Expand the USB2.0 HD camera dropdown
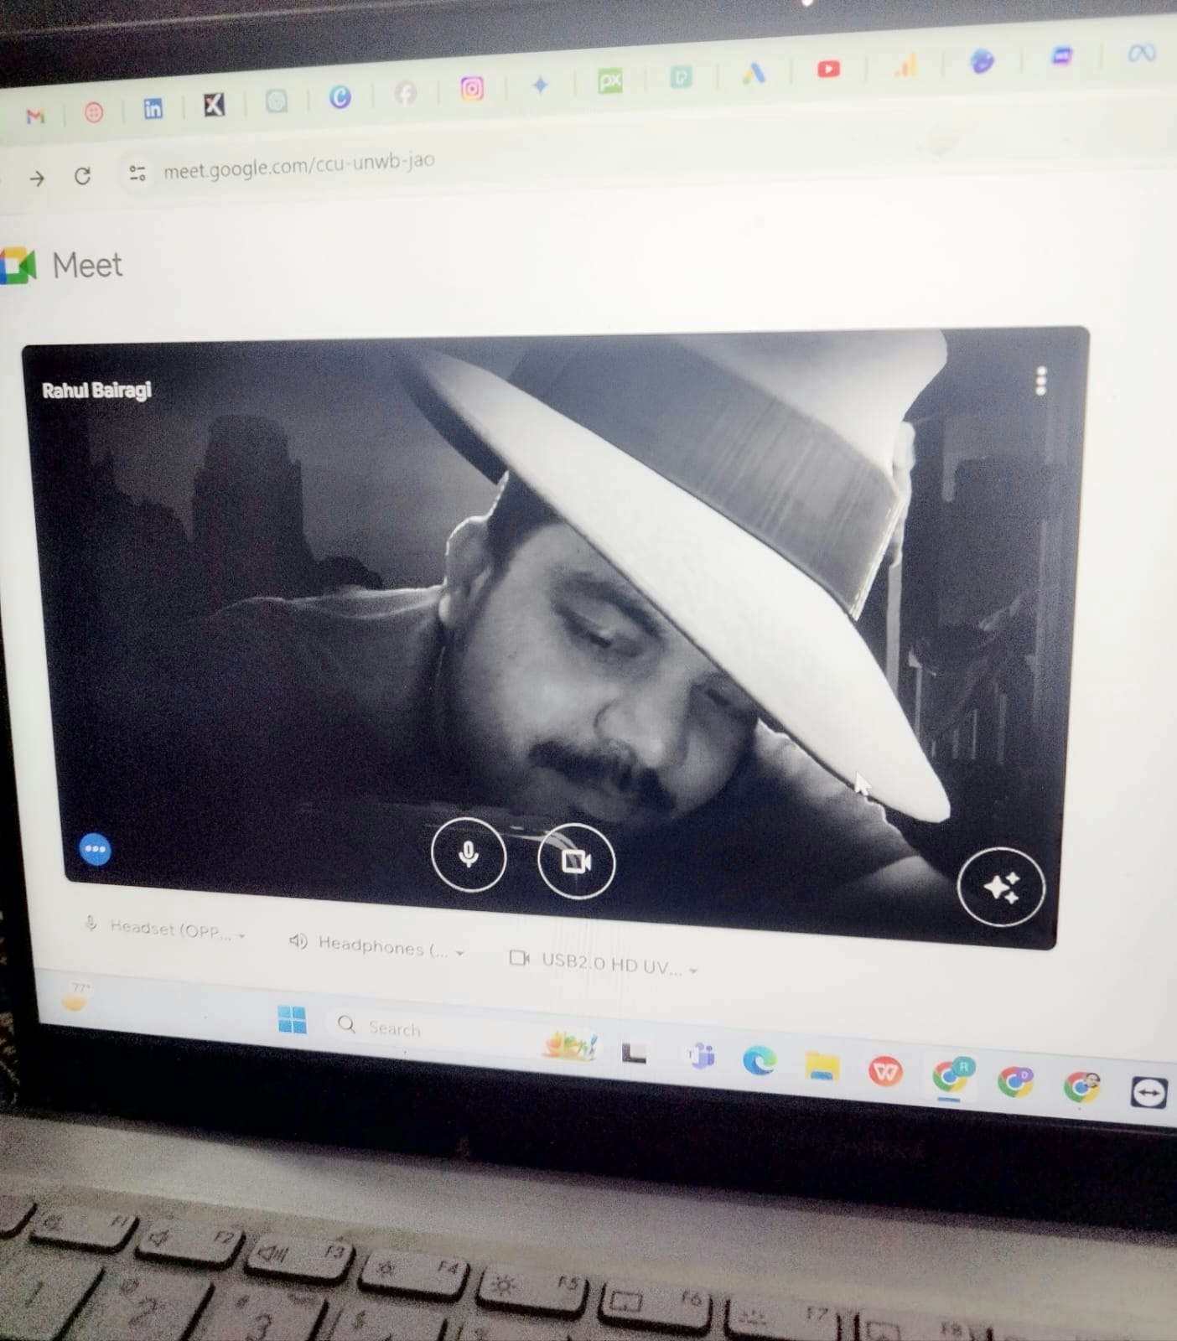Image resolution: width=1177 pixels, height=1341 pixels. coord(604,963)
